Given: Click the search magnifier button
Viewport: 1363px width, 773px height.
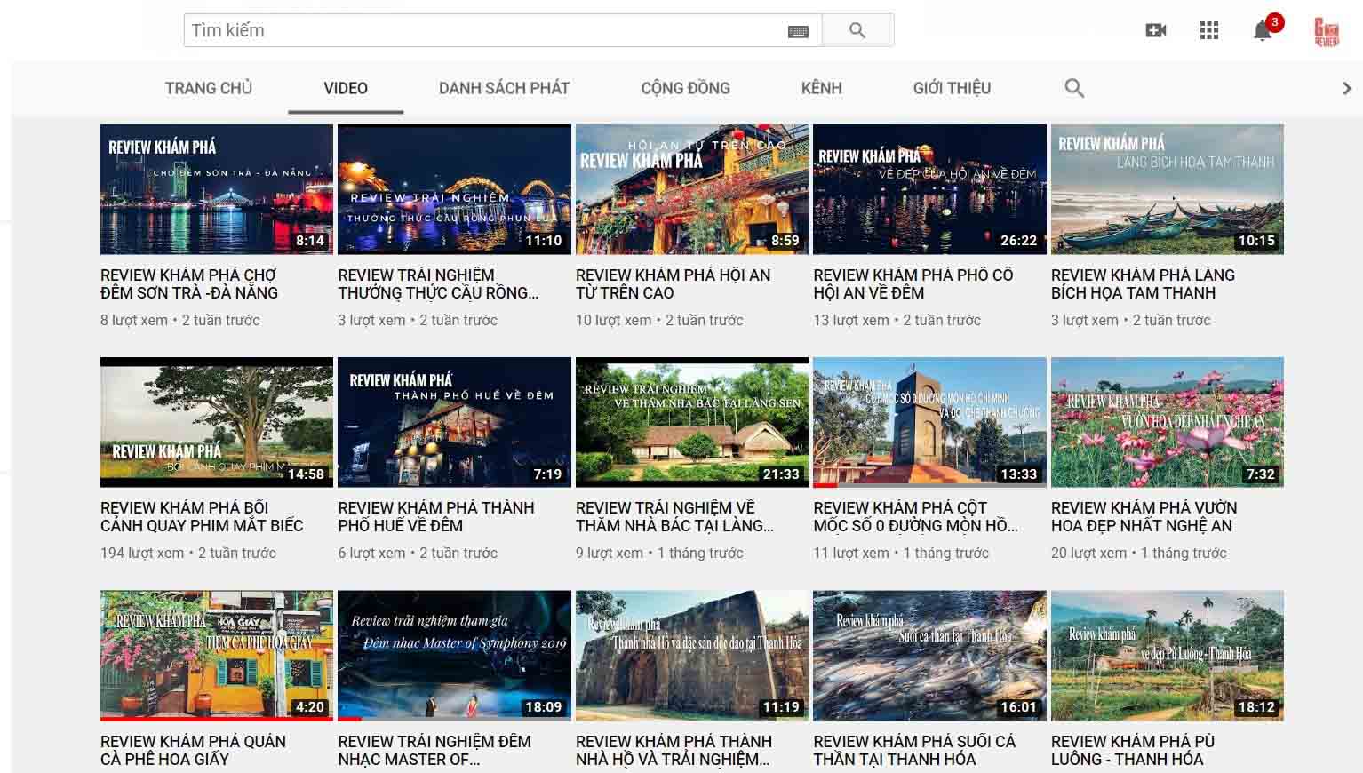Looking at the screenshot, I should 857,30.
